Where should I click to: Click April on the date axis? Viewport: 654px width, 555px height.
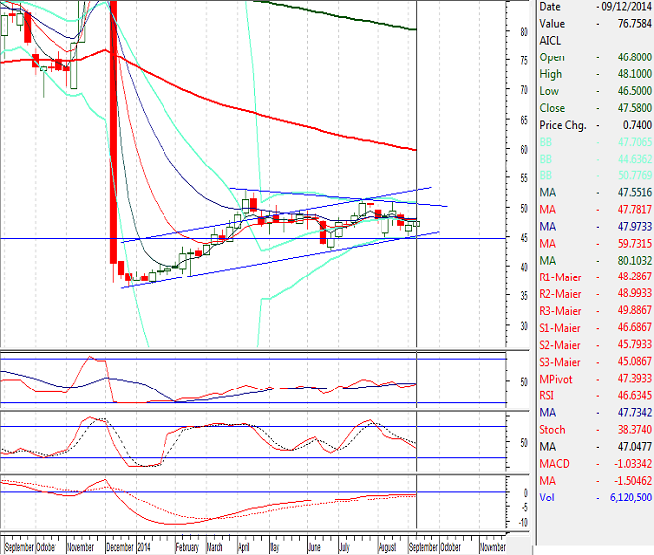(x=243, y=546)
